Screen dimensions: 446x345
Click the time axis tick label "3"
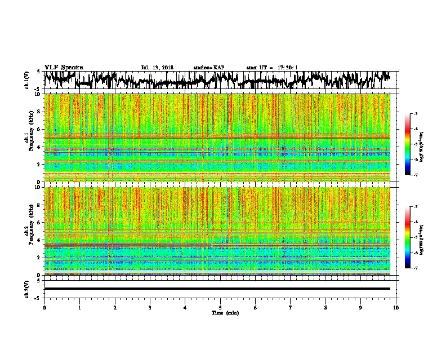tap(150, 308)
